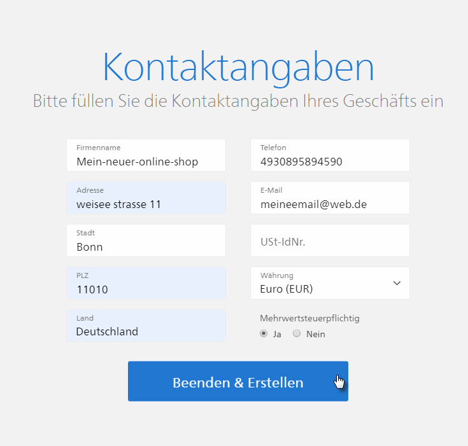
Task: Click the E-Mail input field
Action: (330, 199)
